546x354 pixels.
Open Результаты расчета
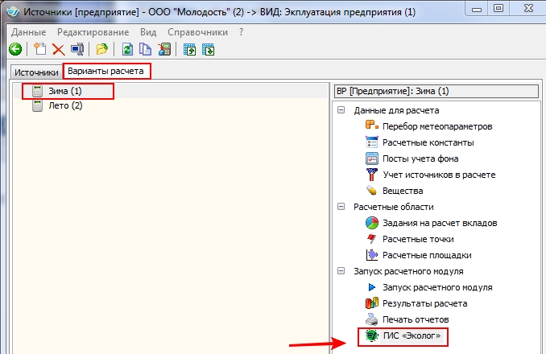(x=424, y=303)
